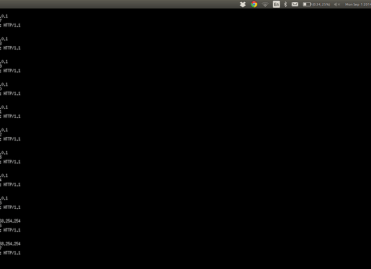This screenshot has height=269, width=371.
Task: Open the Mon Sep 1 clock menu
Action: (x=358, y=4)
